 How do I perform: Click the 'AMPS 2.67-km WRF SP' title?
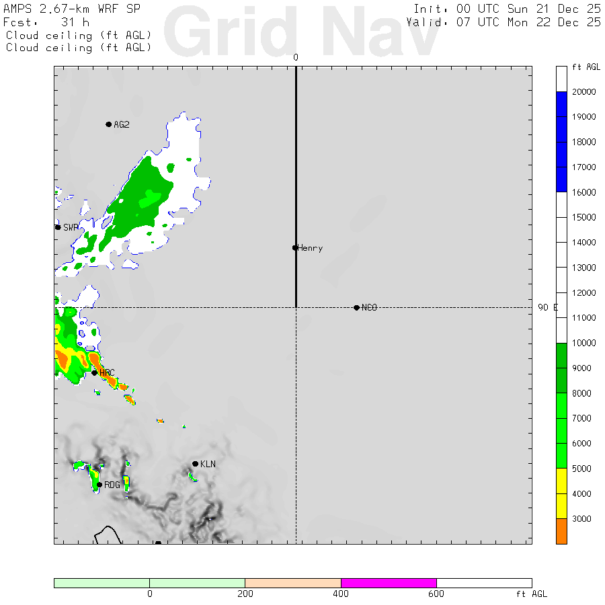(72, 9)
